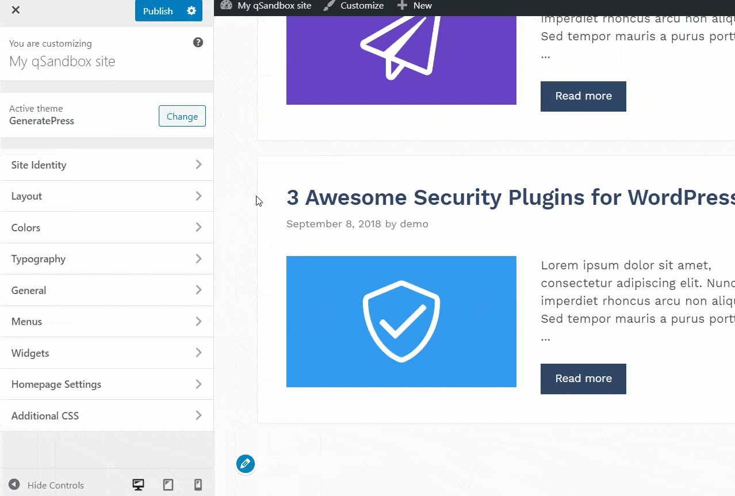Viewport: 735px width, 496px height.
Task: Switch to desktop preview device icon
Action: 138,485
